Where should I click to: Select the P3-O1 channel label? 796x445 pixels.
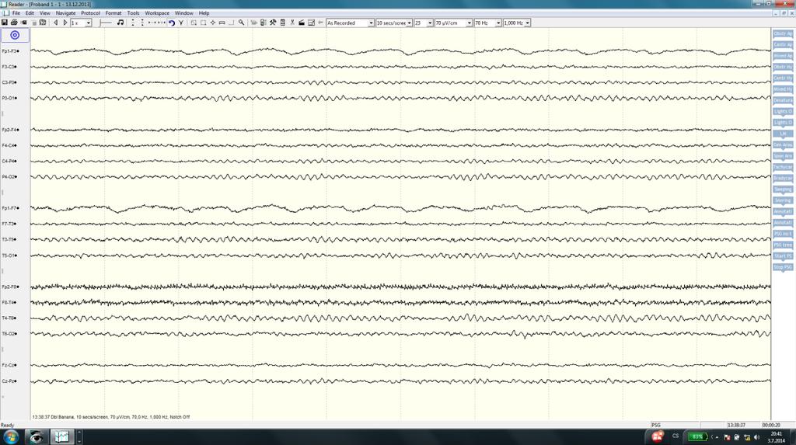pyautogui.click(x=9, y=98)
